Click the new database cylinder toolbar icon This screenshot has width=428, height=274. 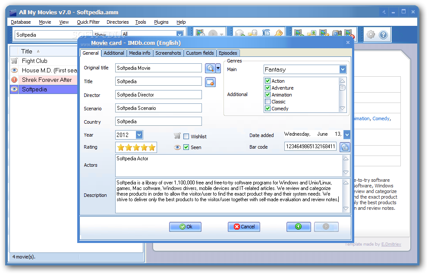coord(239,34)
